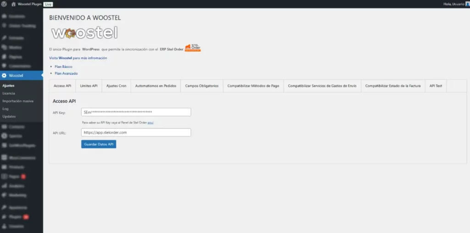Select Ajustes in the Woostel submenu
470x233 pixels.
pos(8,86)
